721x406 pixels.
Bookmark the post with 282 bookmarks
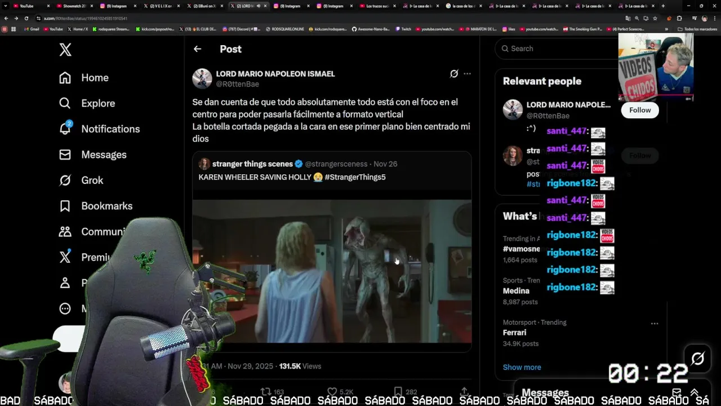pyautogui.click(x=405, y=391)
